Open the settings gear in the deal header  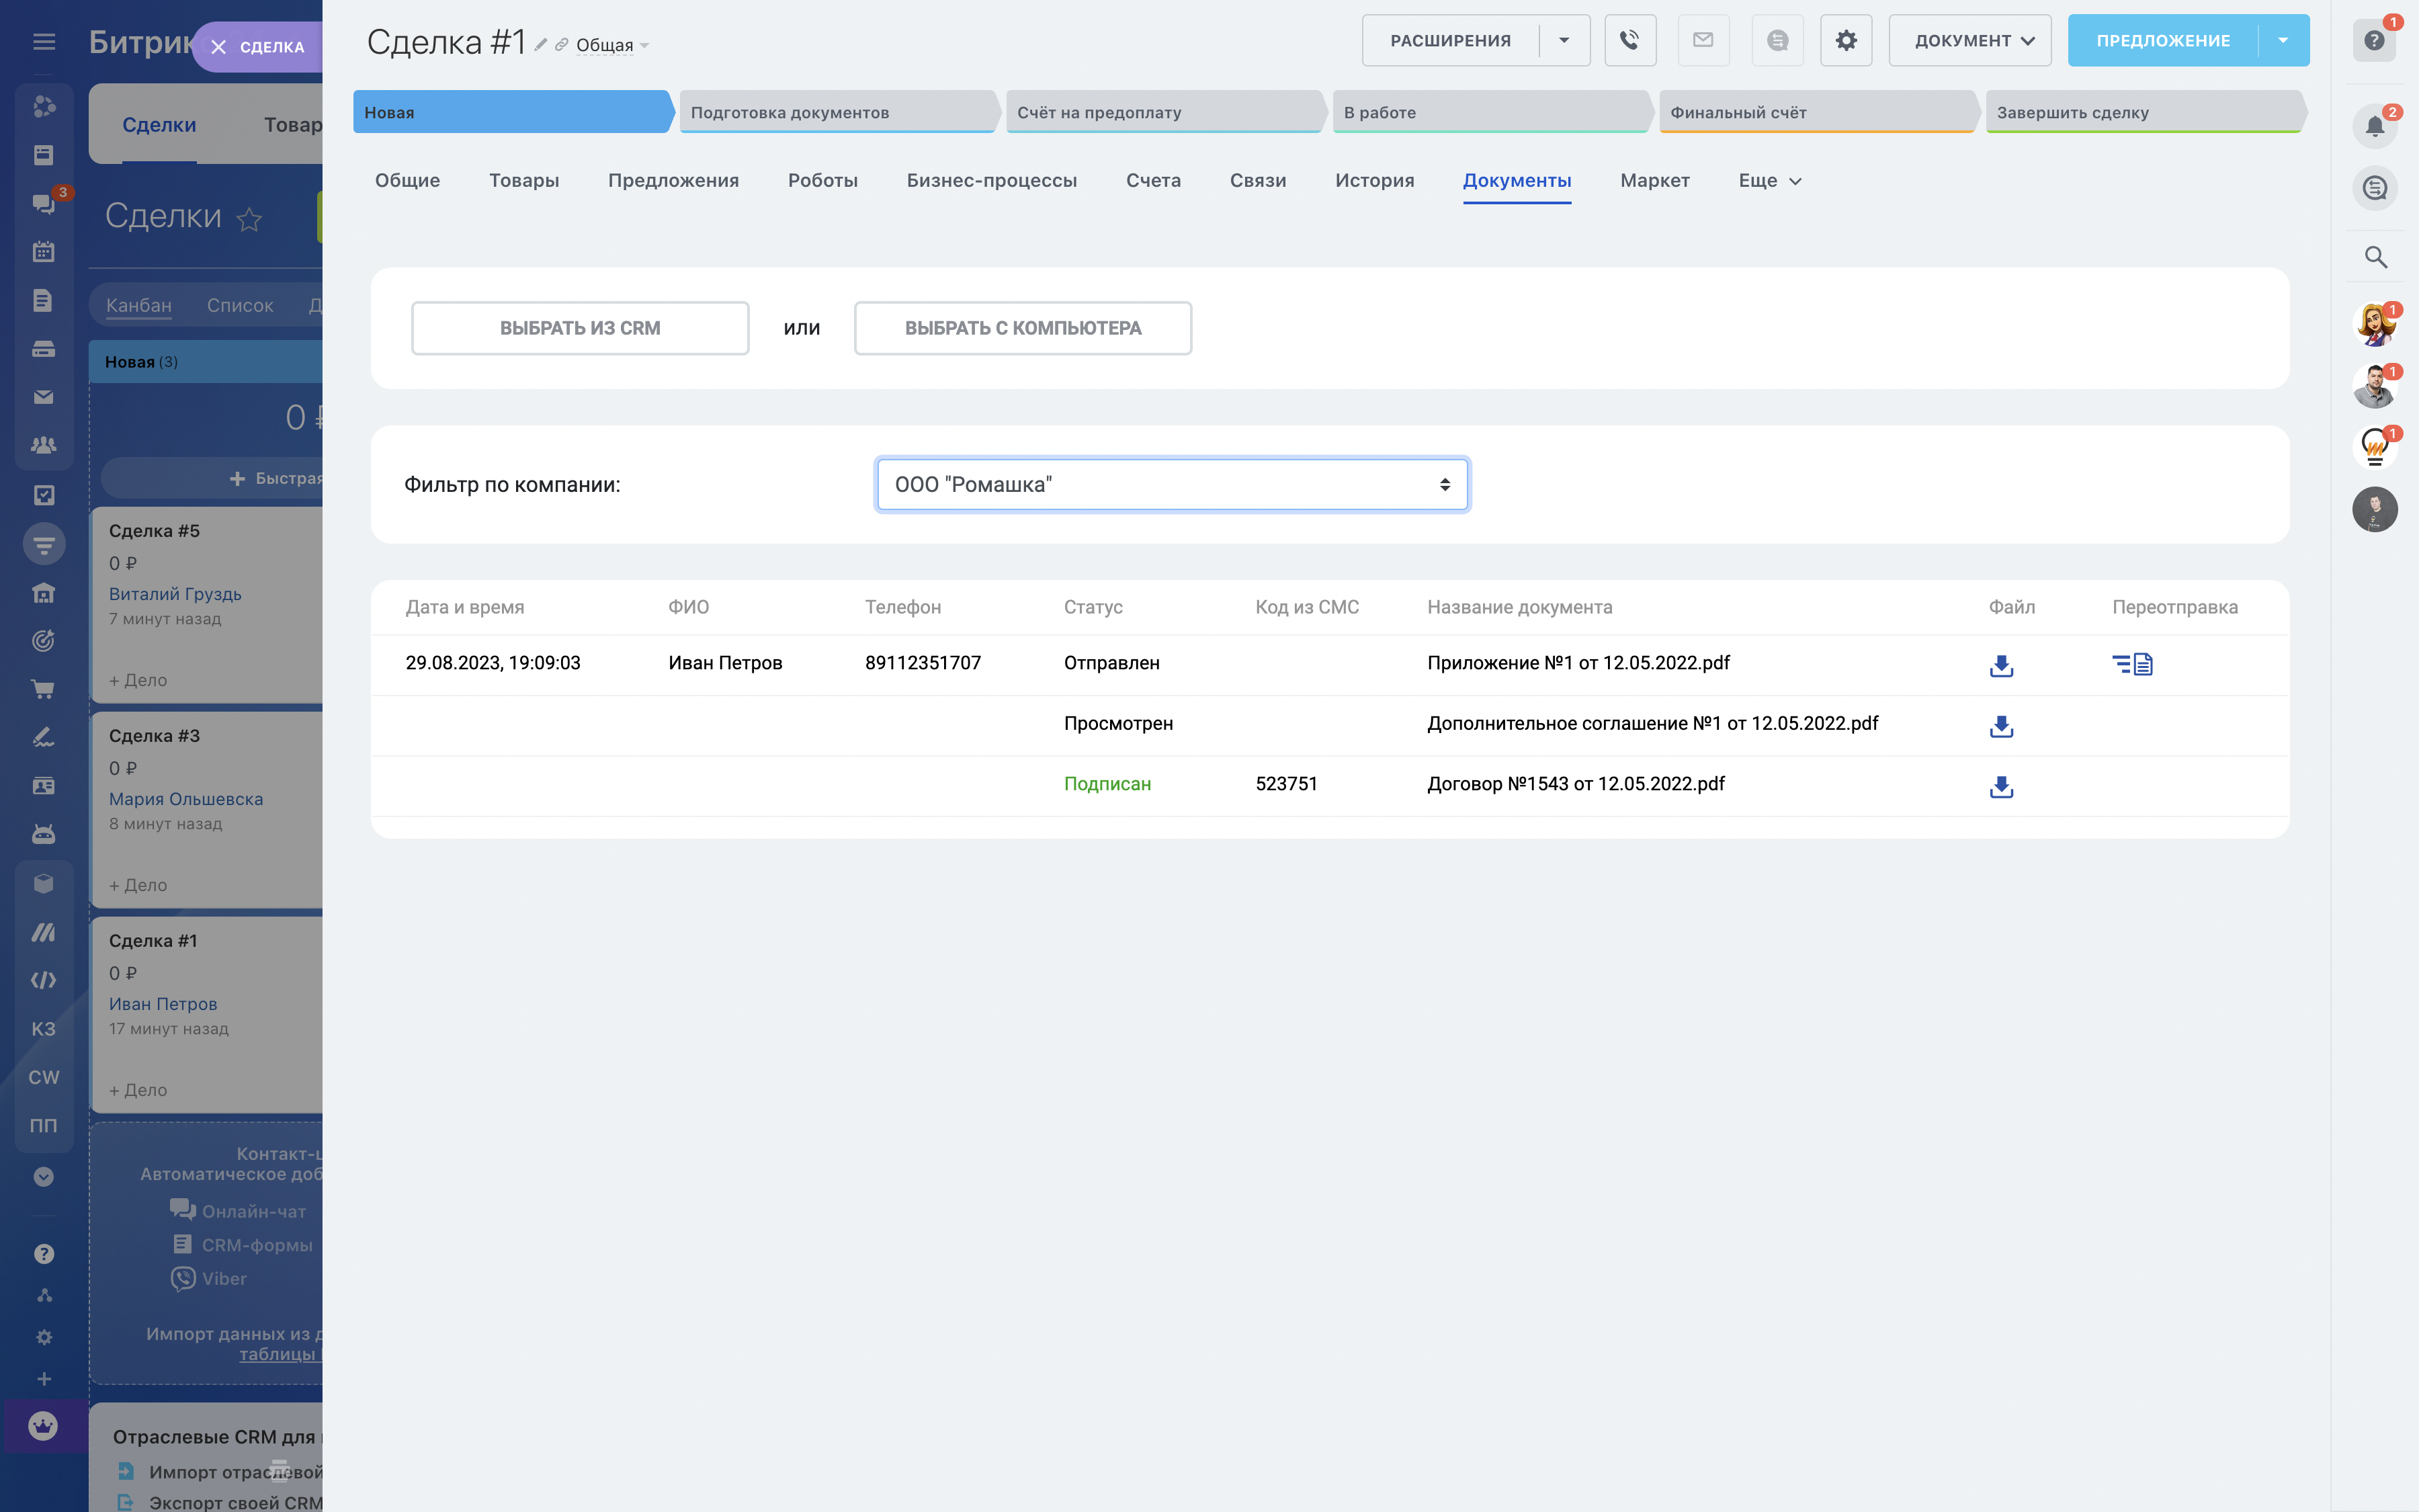click(1845, 40)
